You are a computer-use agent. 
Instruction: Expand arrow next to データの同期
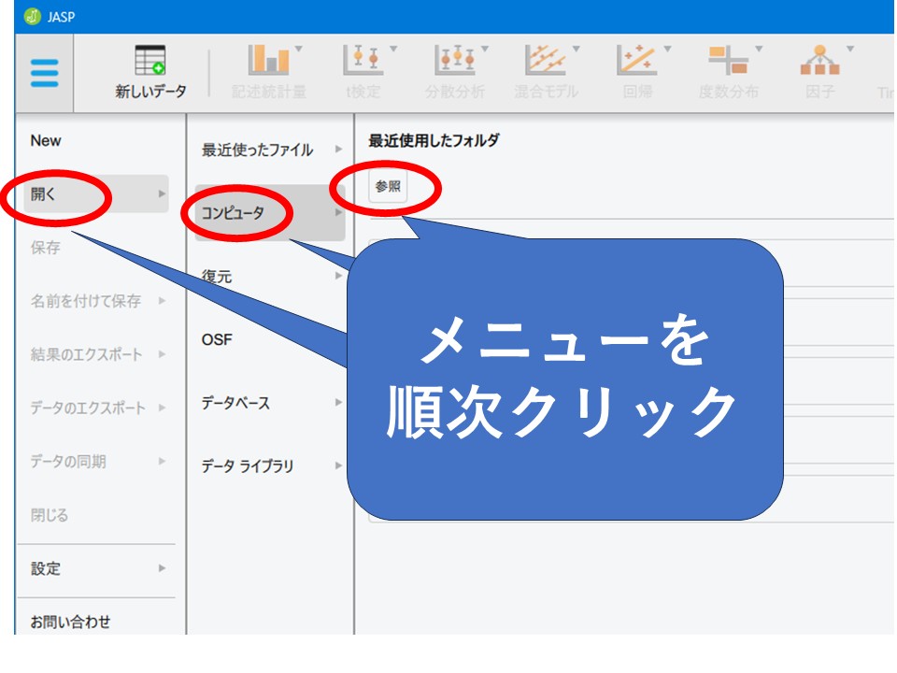[162, 461]
